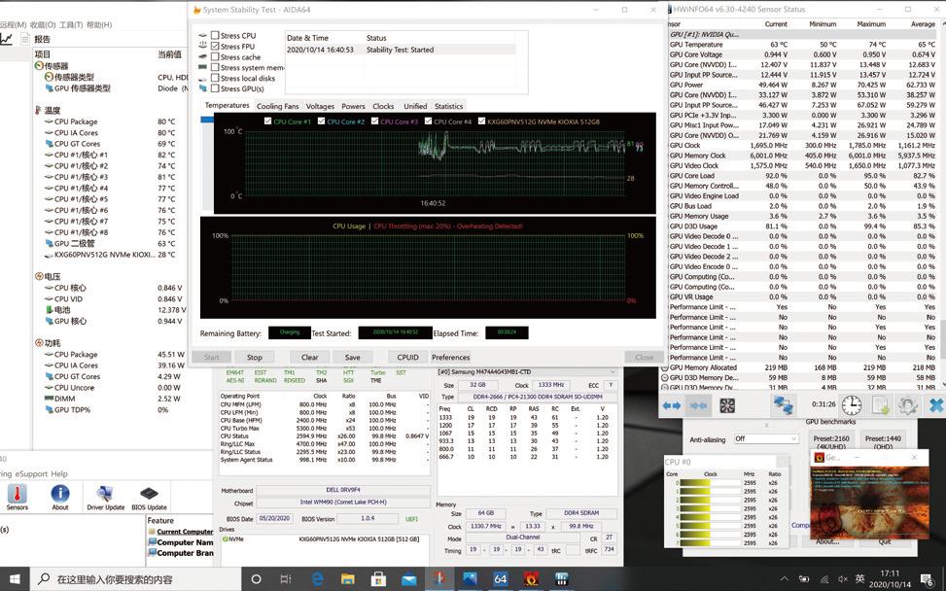Click the HWiNFO fan control icon
This screenshot has height=591, width=946.
(726, 405)
